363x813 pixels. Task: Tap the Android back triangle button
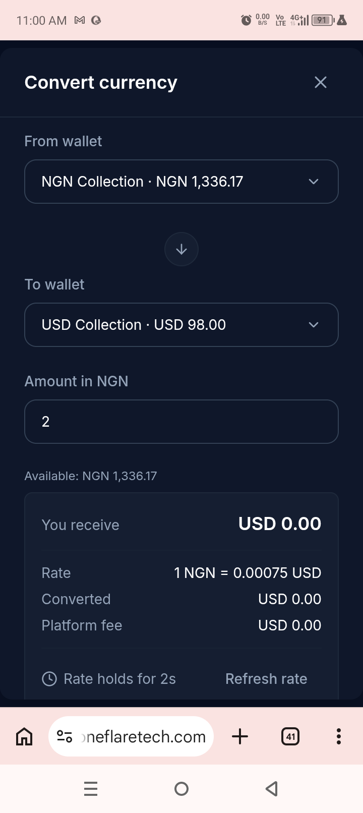pyautogui.click(x=272, y=789)
